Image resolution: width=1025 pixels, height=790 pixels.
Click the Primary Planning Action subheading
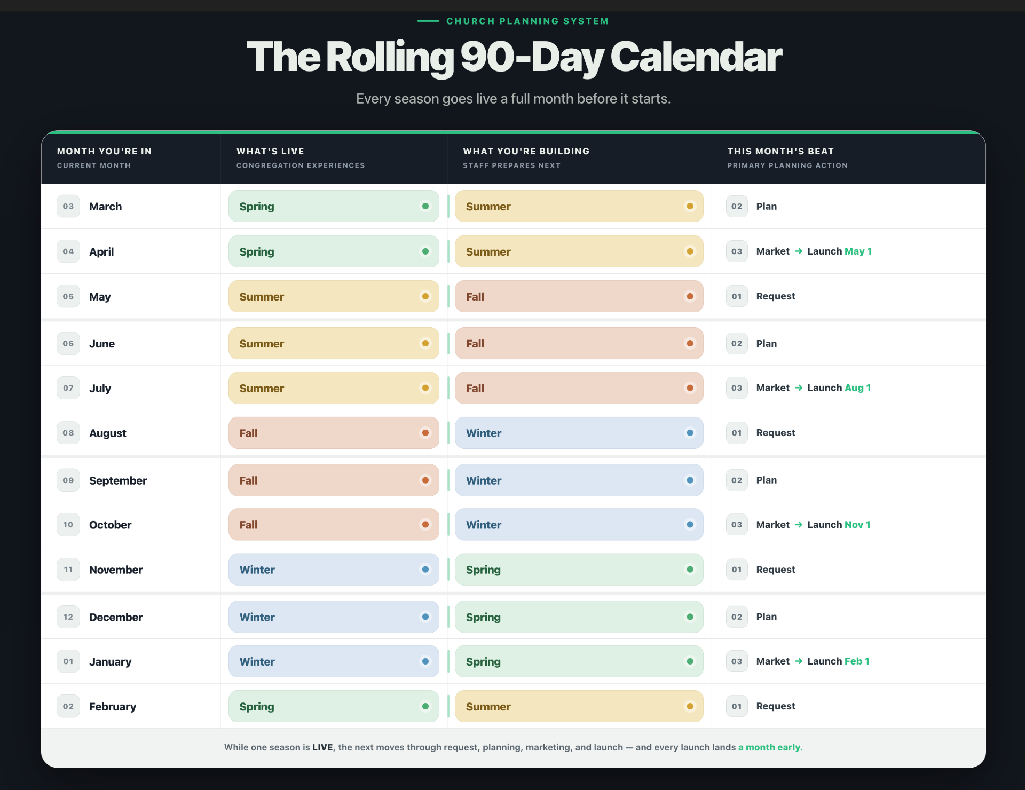tap(787, 165)
